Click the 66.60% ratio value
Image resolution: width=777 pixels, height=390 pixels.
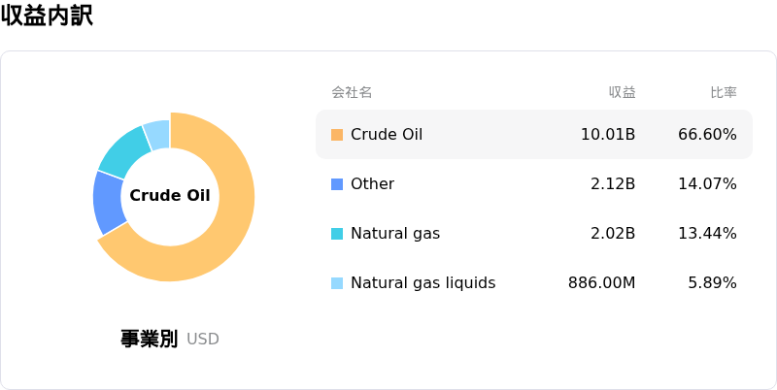(707, 135)
